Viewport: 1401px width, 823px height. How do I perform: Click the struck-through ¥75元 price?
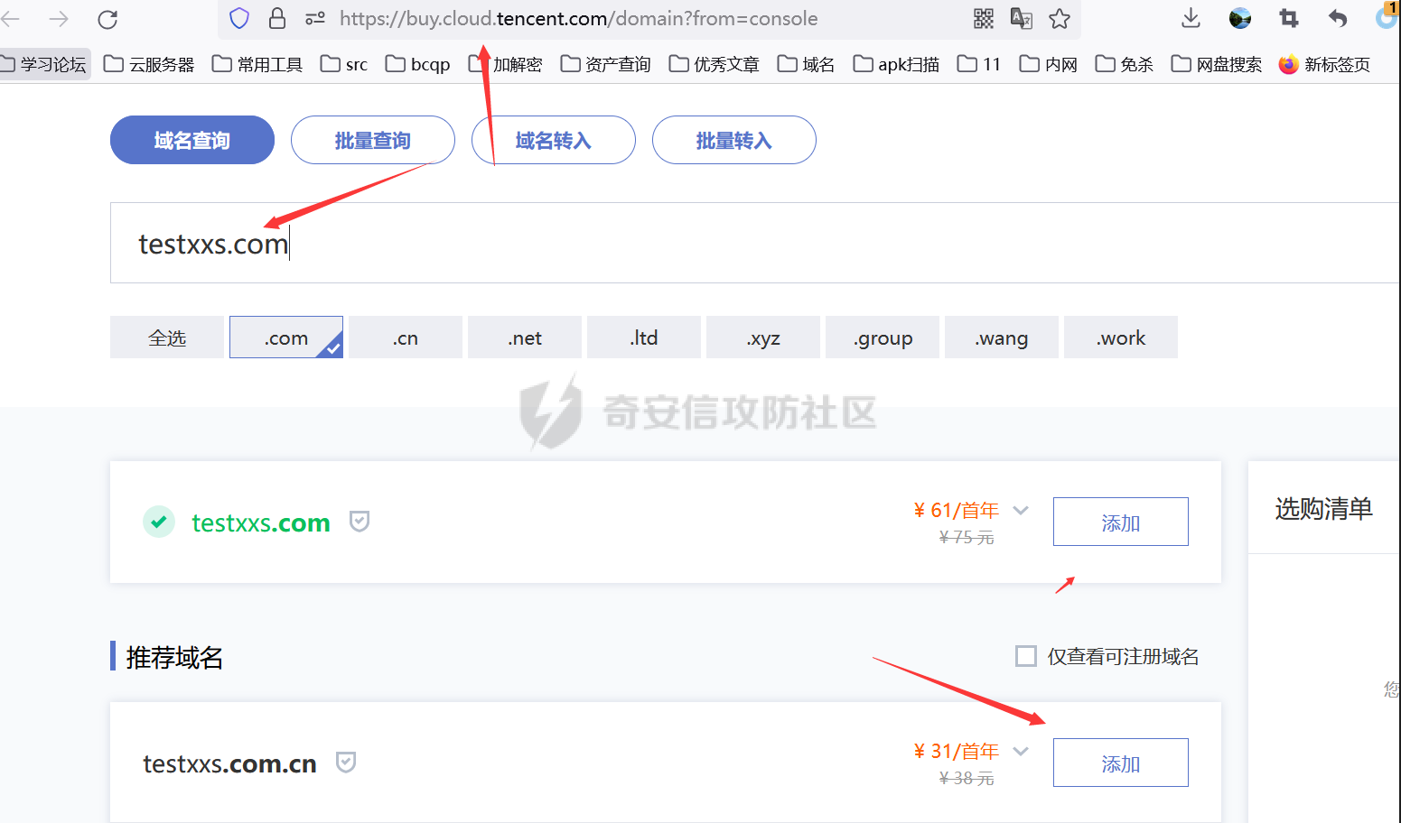[967, 538]
